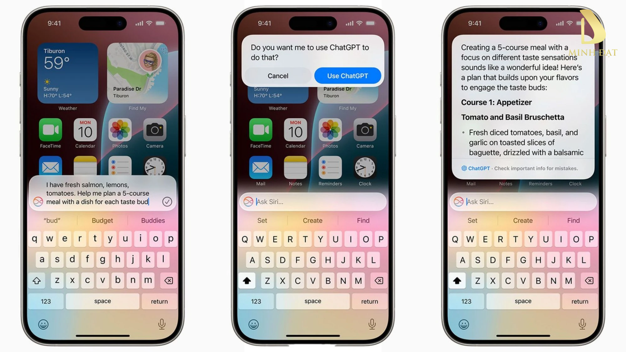Viewport: 626px width, 352px height.
Task: Toggle the emoji keyboard
Action: coord(43,324)
